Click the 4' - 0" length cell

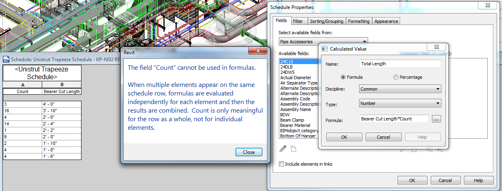61,104
